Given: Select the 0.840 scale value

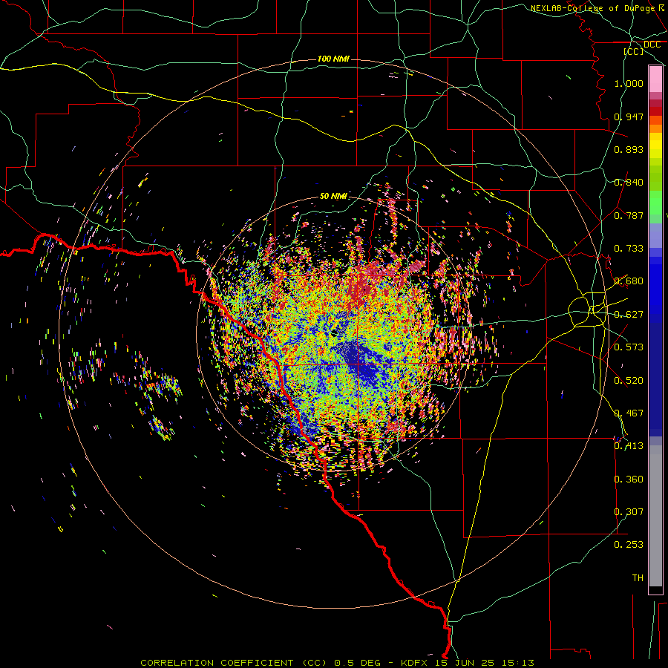Looking at the screenshot, I should [629, 183].
